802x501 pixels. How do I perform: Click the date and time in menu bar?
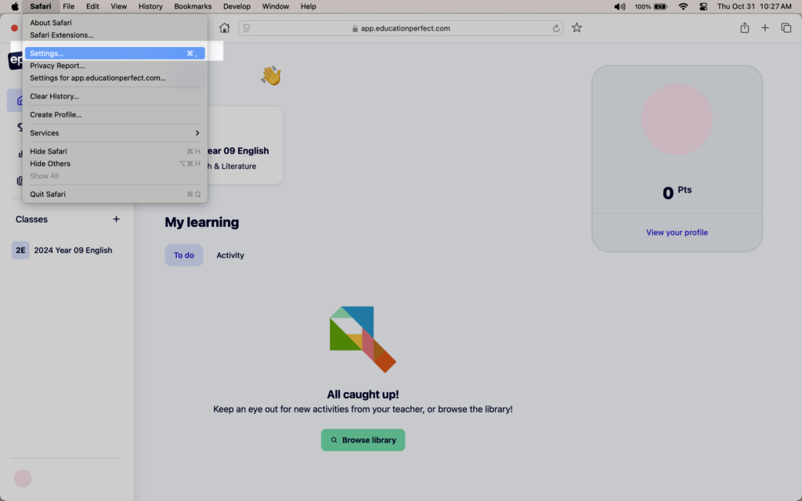point(754,6)
